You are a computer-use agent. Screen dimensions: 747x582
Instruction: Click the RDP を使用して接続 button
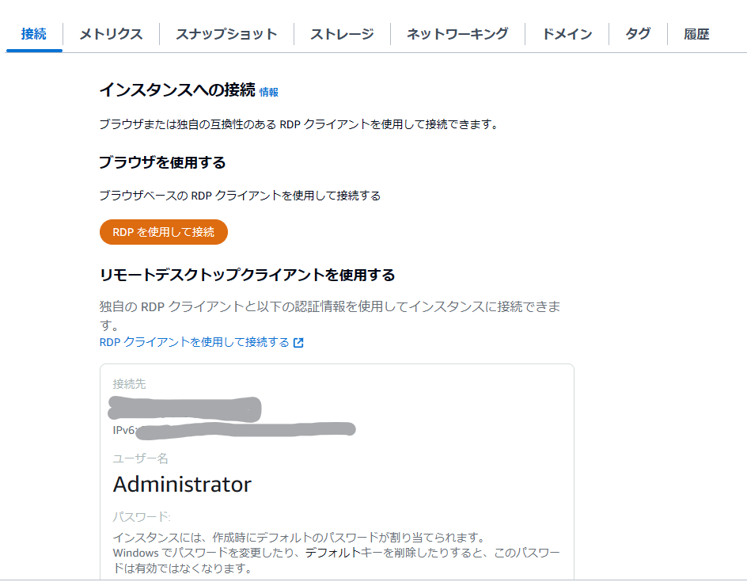[x=163, y=232]
